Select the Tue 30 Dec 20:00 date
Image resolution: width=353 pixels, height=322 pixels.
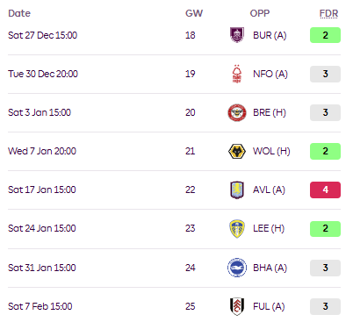pos(43,74)
